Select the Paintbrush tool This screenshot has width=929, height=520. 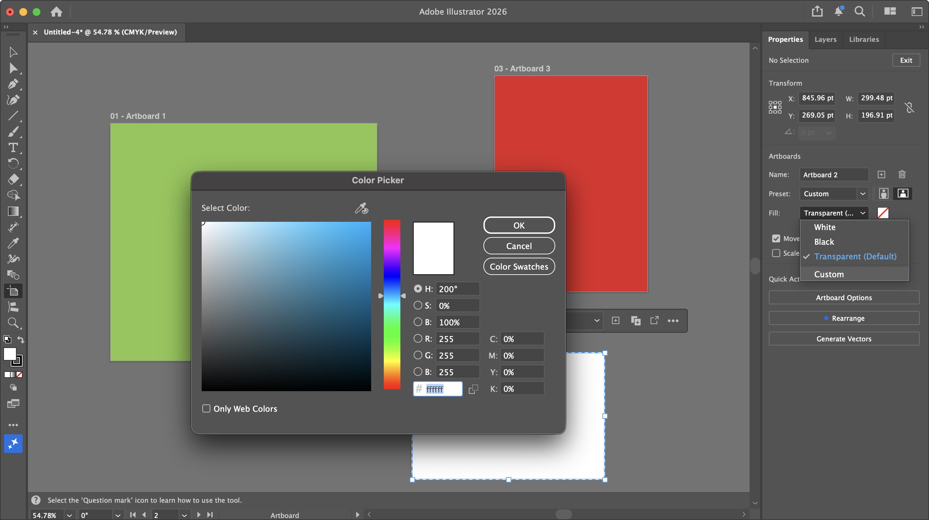coord(13,132)
